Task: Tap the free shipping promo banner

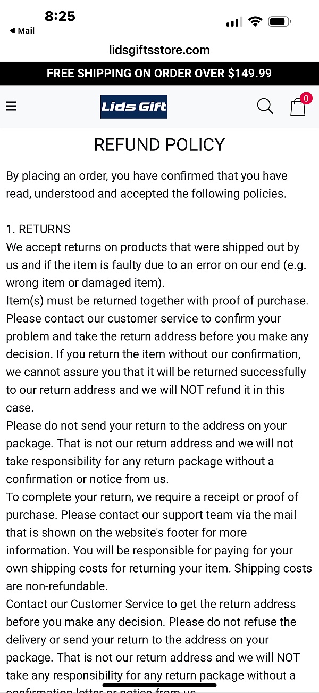Action: 159,74
